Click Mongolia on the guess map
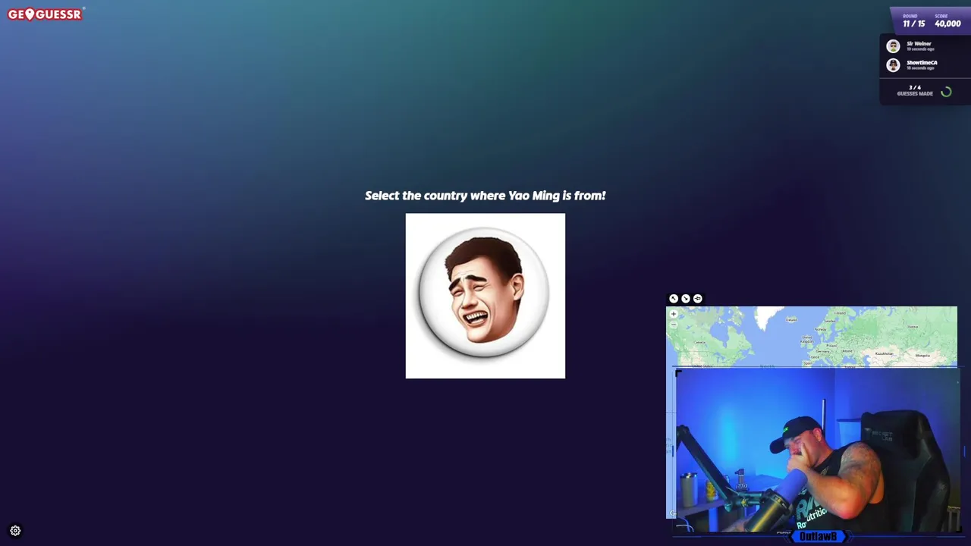Screen dimensions: 971x546 pos(922,356)
